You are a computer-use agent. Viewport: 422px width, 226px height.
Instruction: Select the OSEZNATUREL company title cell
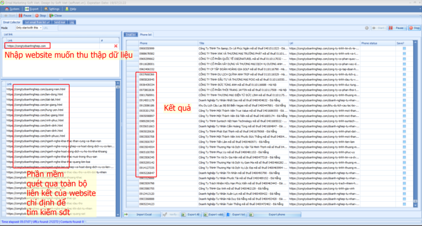243,59
